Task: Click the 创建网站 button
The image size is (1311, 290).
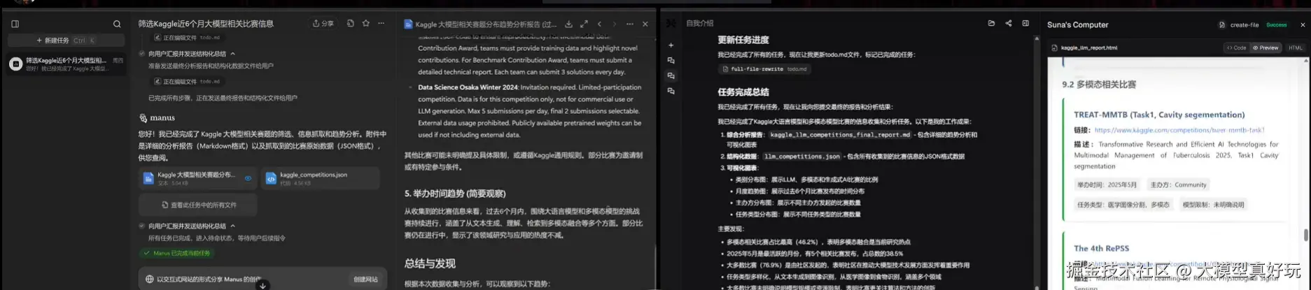Action: [365, 280]
